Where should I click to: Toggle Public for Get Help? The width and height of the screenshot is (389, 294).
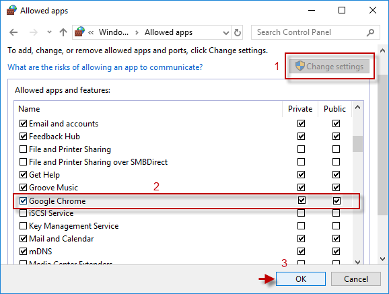336,175
